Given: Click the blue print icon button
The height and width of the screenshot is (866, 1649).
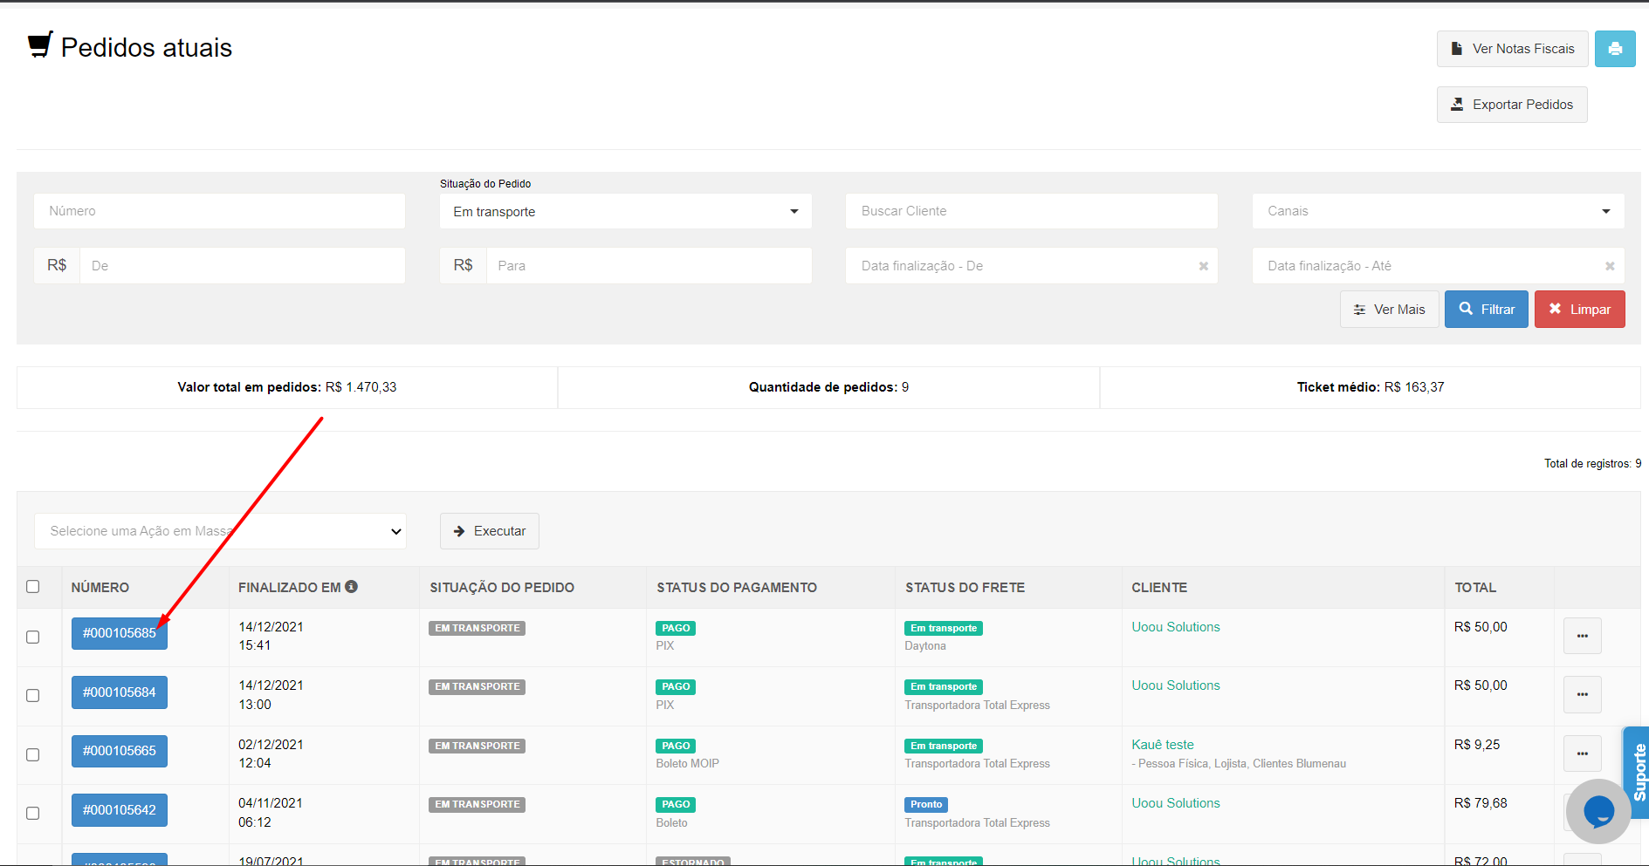Looking at the screenshot, I should (1615, 49).
